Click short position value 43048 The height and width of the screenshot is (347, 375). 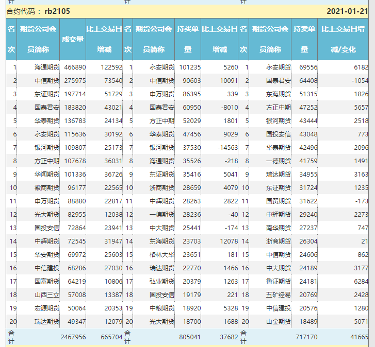pyautogui.click(x=308, y=134)
